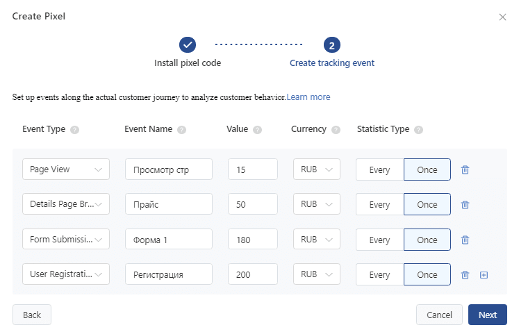Delete the Прайс event row
The width and height of the screenshot is (519, 332).
pyautogui.click(x=465, y=205)
